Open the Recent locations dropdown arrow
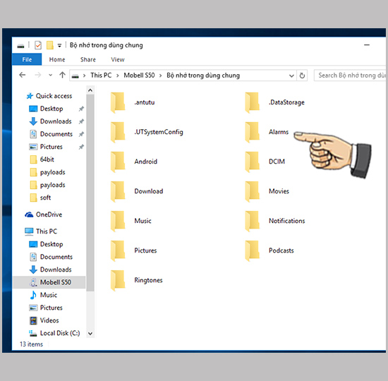Screen dimensions: 388x381 pos(51,75)
